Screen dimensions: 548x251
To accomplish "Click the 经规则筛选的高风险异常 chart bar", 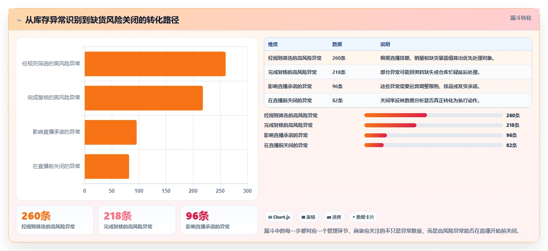I will (x=155, y=64).
